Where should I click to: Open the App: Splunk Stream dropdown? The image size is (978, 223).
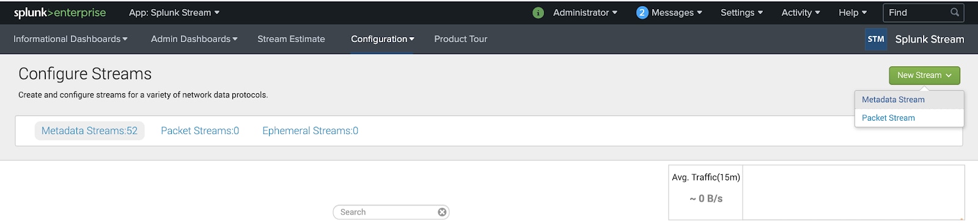pyautogui.click(x=174, y=13)
